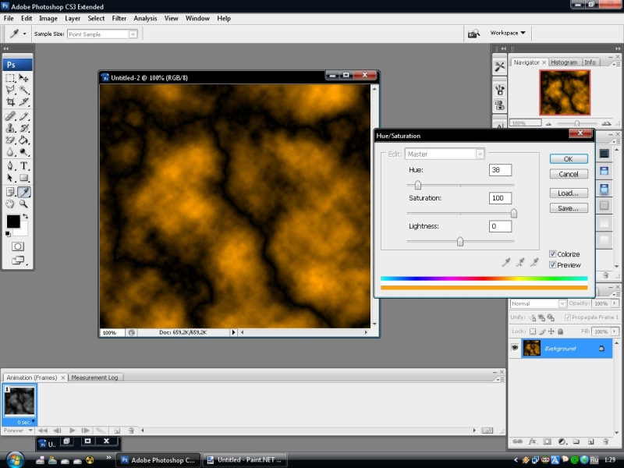Open the Filter menu
The height and width of the screenshot is (468, 624).
[x=119, y=18]
